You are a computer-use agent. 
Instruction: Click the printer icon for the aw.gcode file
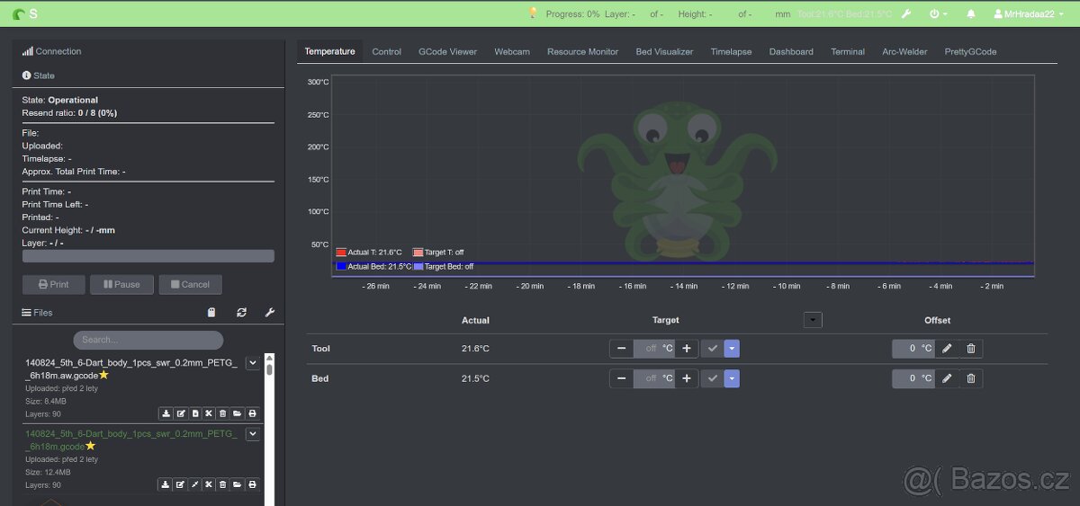[x=252, y=413]
